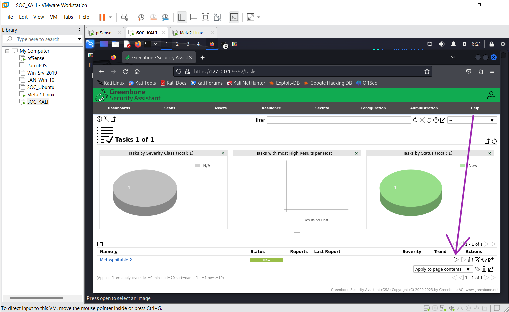Open the Resilience menu
This screenshot has height=312, width=509.
point(271,108)
